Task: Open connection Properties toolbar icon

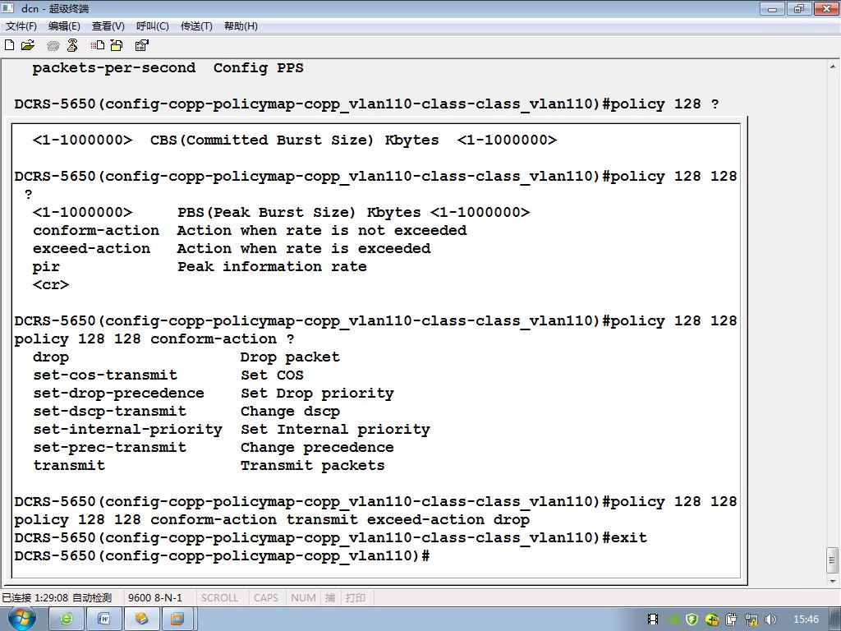Action: click(141, 46)
